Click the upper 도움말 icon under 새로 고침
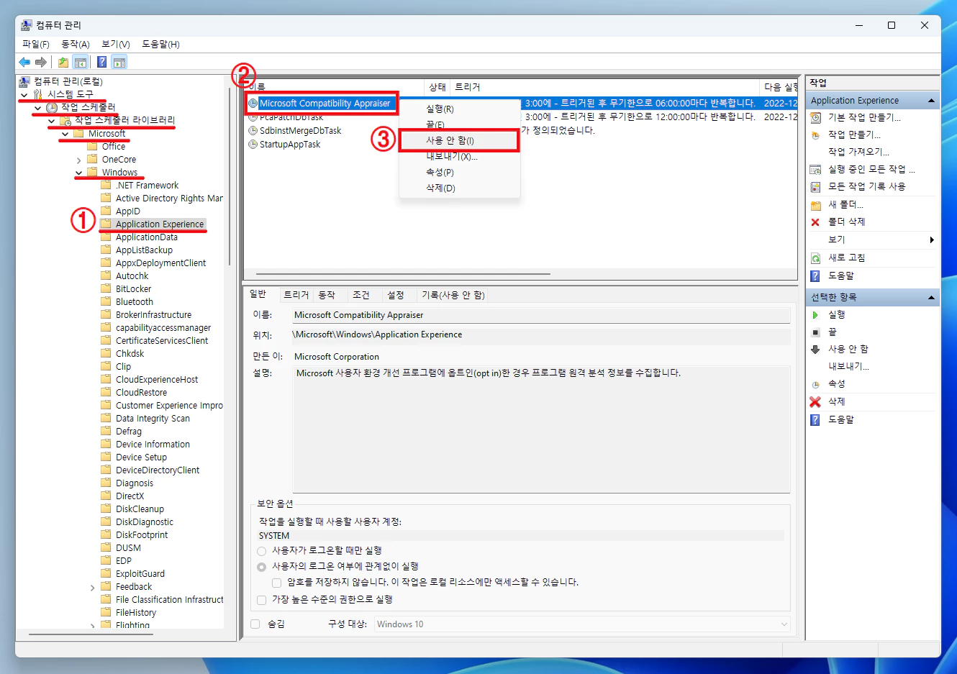 coord(815,275)
